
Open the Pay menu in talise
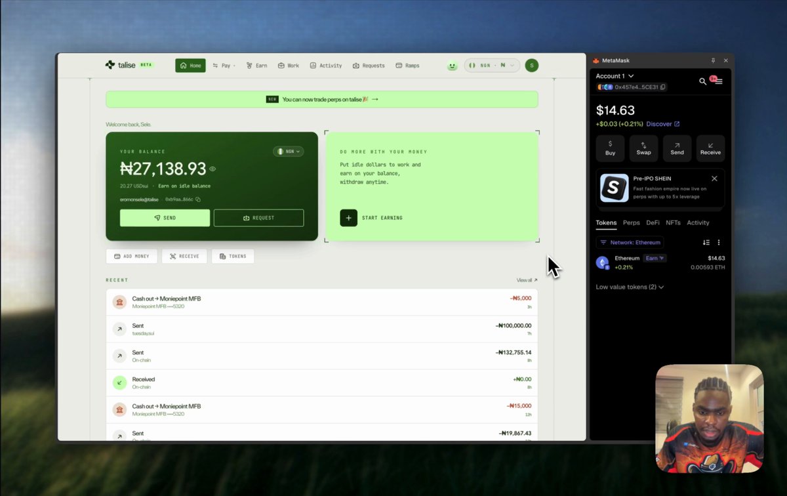point(224,66)
